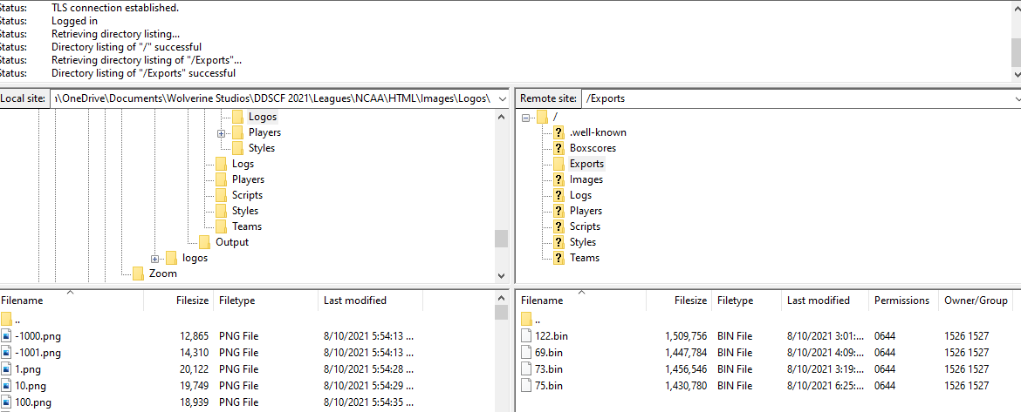Sort remote files by Filename column
This screenshot has width=1021, height=412.
581,301
